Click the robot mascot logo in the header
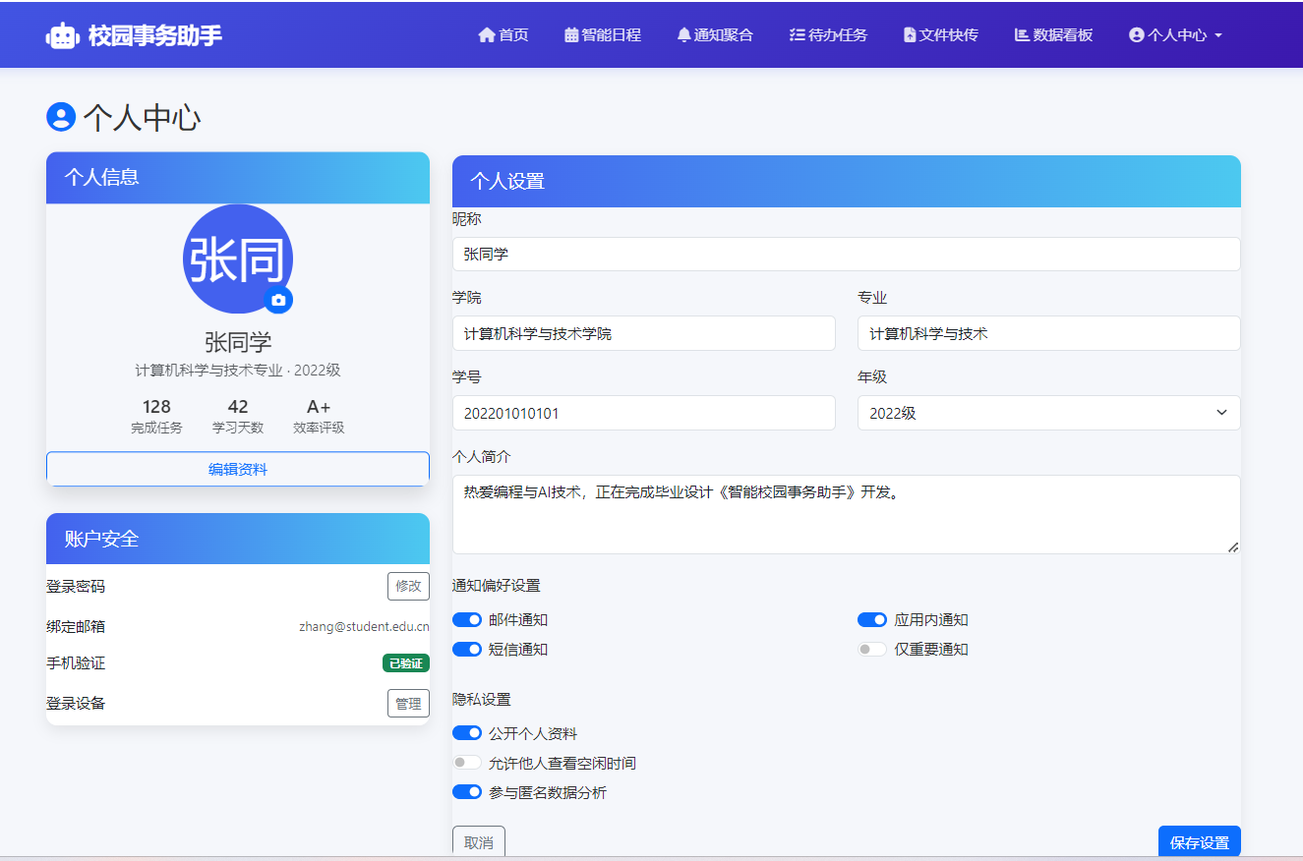This screenshot has height=861, width=1303. [61, 33]
